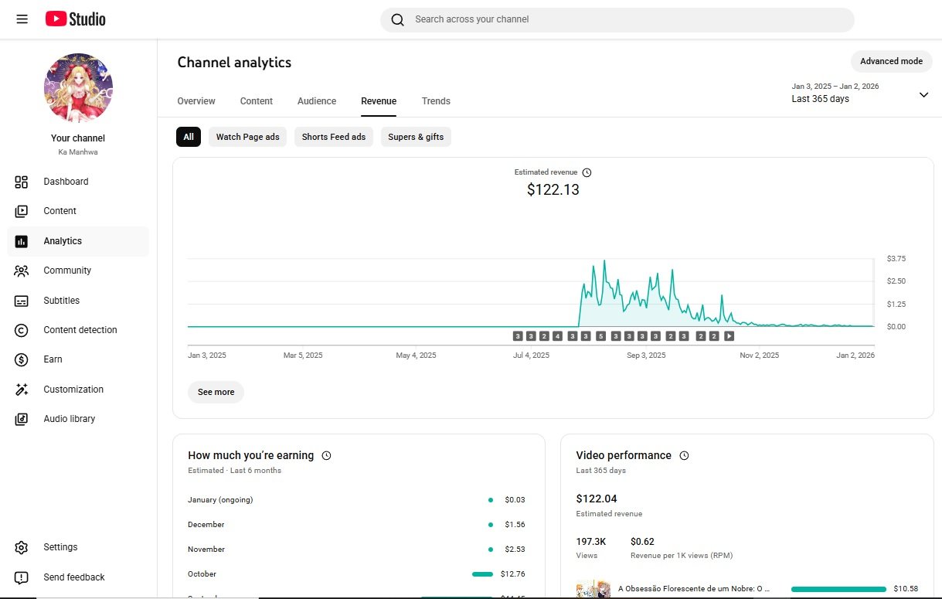Open Customization in the sidebar
The image size is (942, 599).
coord(73,390)
